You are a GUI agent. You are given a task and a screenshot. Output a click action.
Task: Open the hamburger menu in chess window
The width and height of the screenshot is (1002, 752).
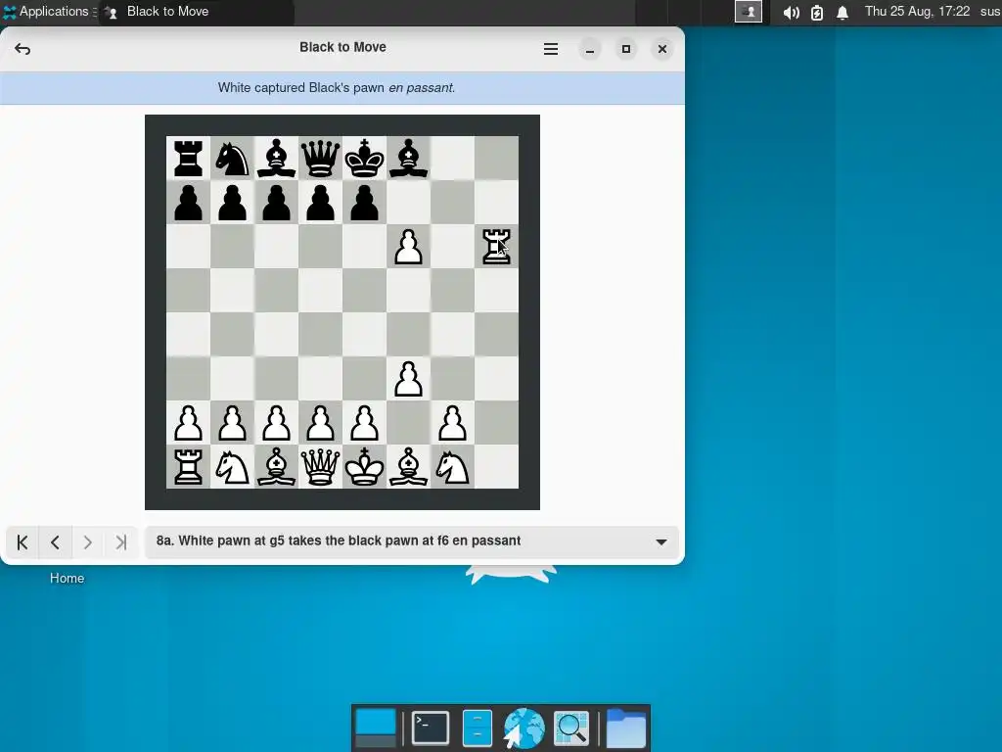pos(550,49)
